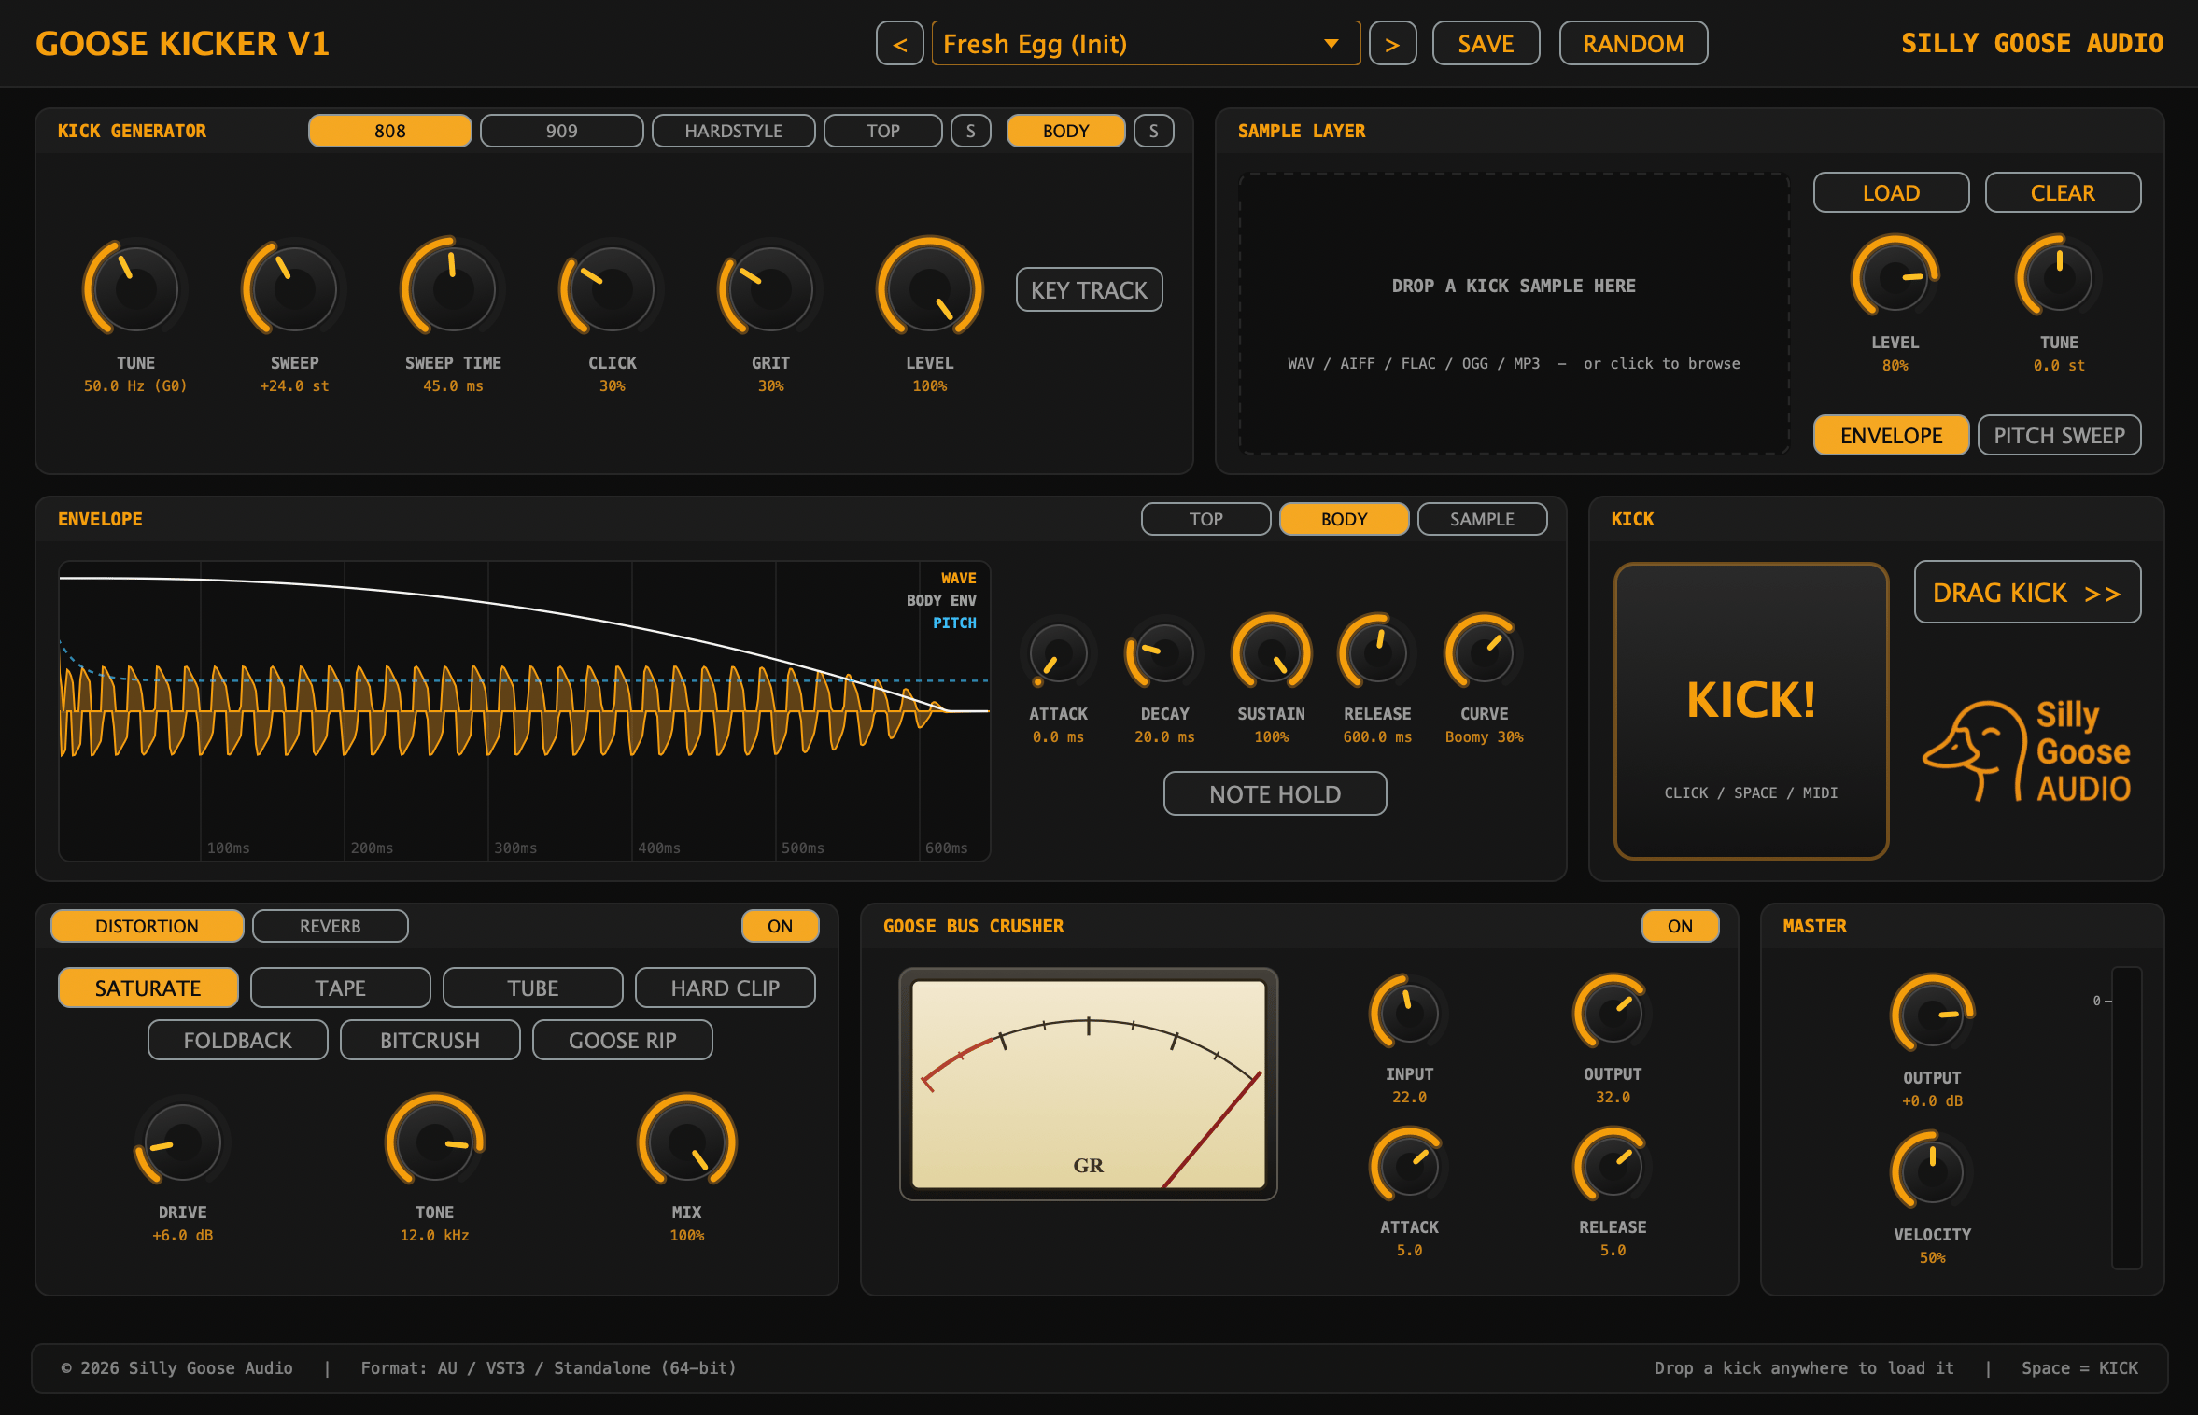This screenshot has width=2198, height=1415.
Task: Click the sample layer TUNE knob
Action: coord(2059,277)
